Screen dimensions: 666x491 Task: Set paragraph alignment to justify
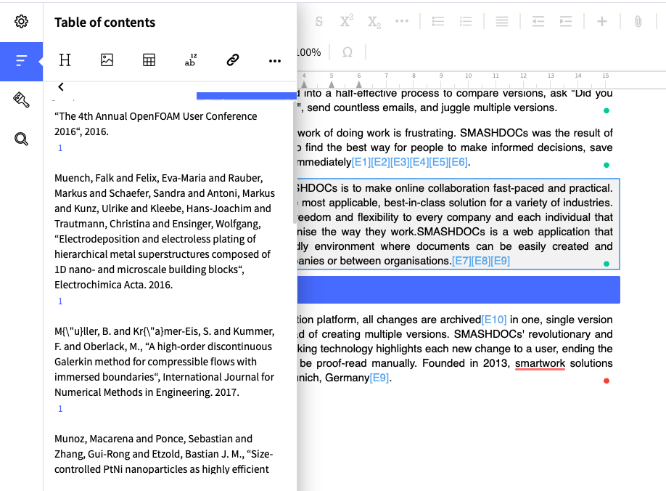[x=501, y=21]
